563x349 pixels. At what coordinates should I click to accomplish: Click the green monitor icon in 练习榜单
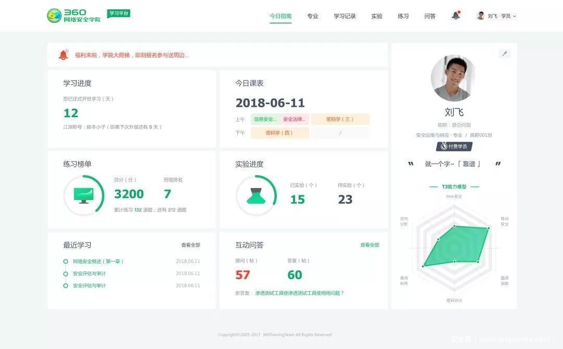[x=83, y=195]
